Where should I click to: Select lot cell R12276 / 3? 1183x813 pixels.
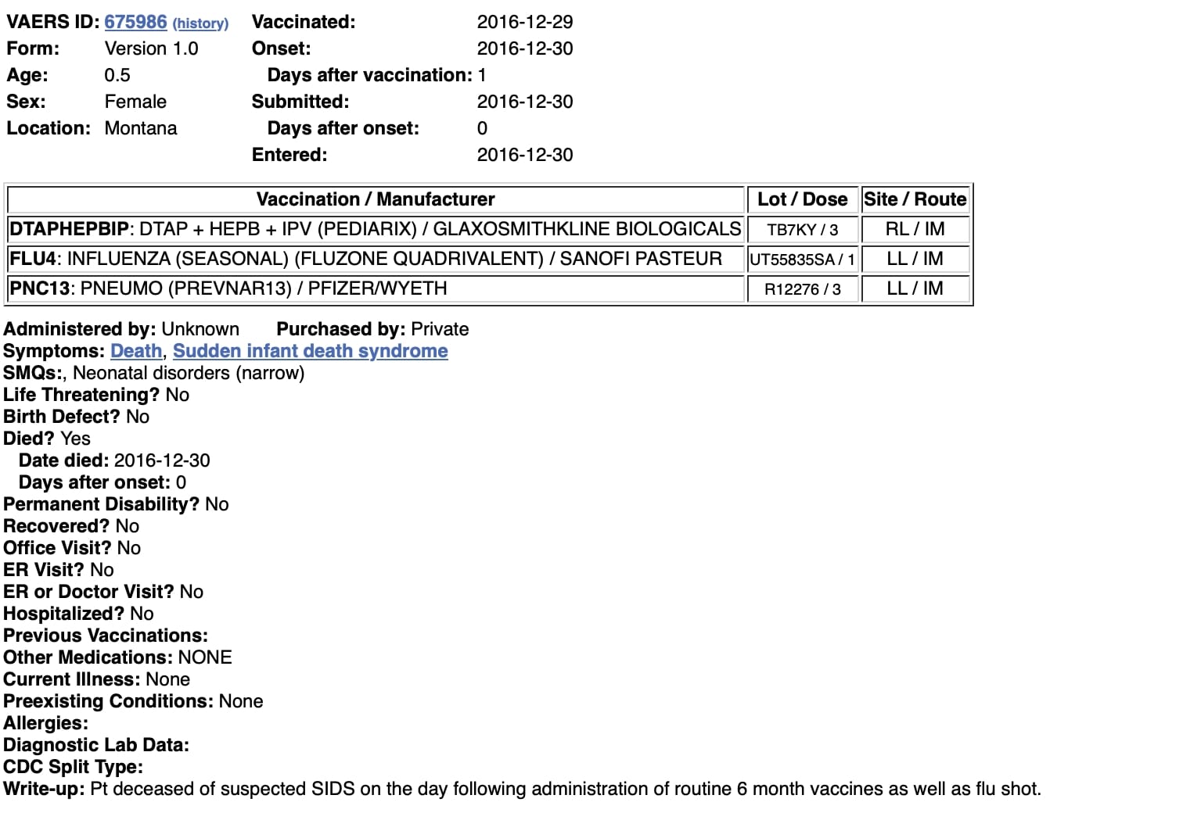point(803,288)
